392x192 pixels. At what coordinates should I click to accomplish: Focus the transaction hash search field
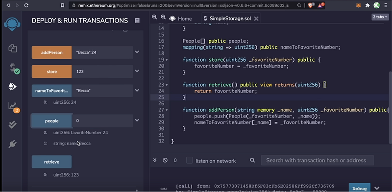click(317, 160)
